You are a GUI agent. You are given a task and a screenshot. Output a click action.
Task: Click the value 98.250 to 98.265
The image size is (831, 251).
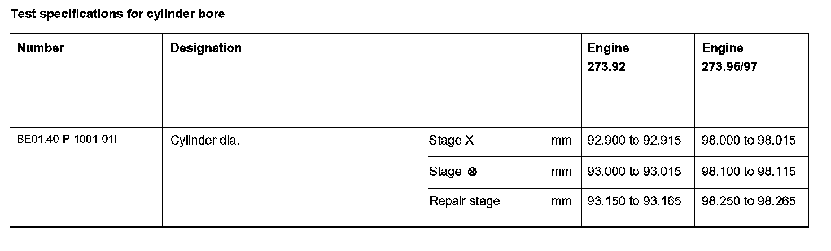click(x=749, y=201)
